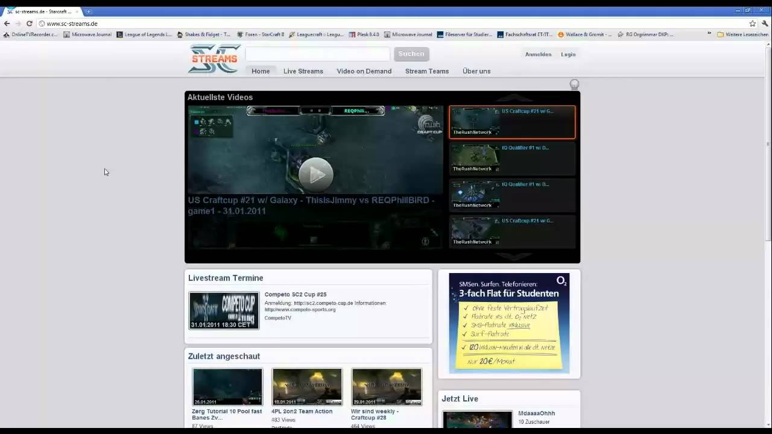Open the Chrome wrench settings menu
The image size is (772, 434).
765,24
